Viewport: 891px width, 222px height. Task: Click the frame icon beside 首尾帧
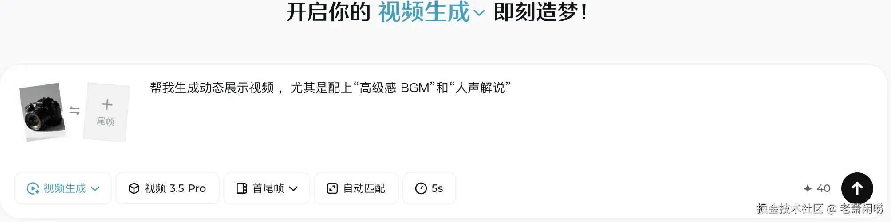click(x=242, y=188)
